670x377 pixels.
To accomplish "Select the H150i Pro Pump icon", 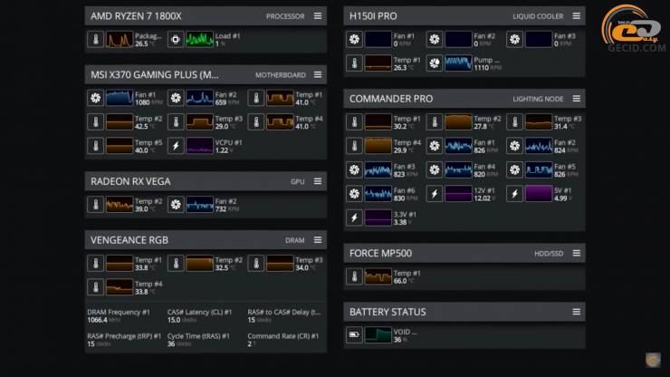I will [435, 63].
